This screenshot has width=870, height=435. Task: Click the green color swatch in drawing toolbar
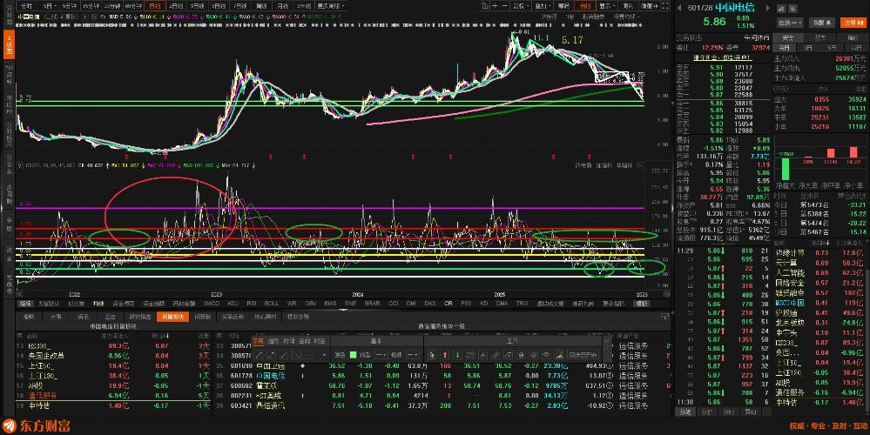coord(353,355)
